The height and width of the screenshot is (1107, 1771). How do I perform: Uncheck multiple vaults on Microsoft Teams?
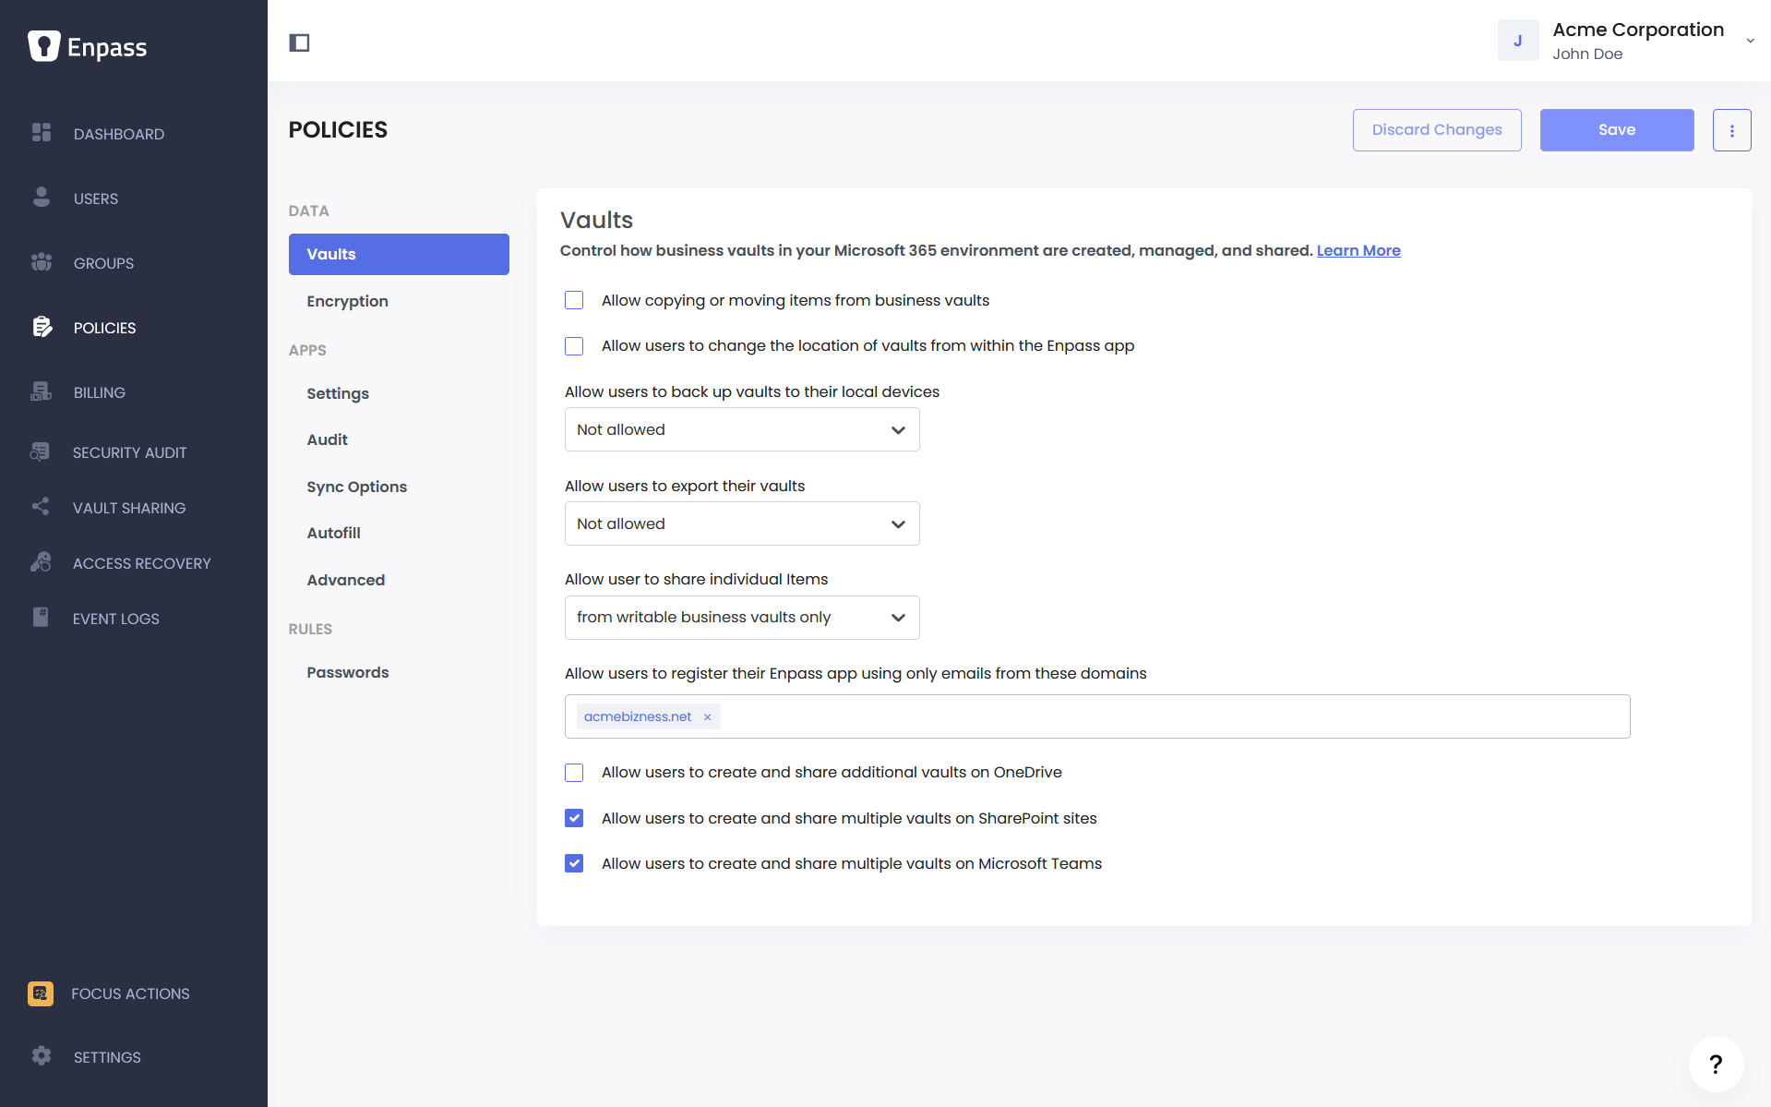coord(574,863)
